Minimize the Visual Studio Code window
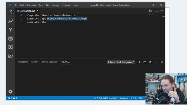Screen dimensions: 187x105 pyautogui.click(x=145, y=5)
